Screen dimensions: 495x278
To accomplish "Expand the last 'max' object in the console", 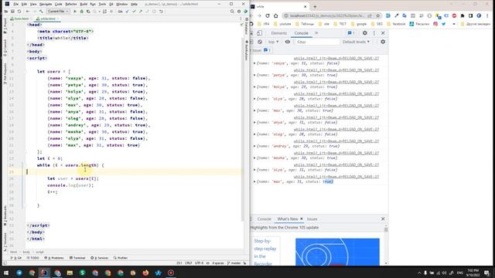I will (254, 181).
